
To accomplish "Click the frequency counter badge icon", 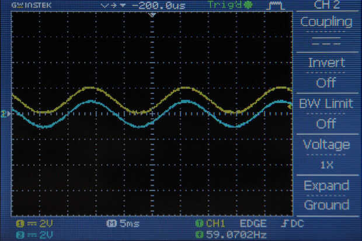I will point(199,235).
